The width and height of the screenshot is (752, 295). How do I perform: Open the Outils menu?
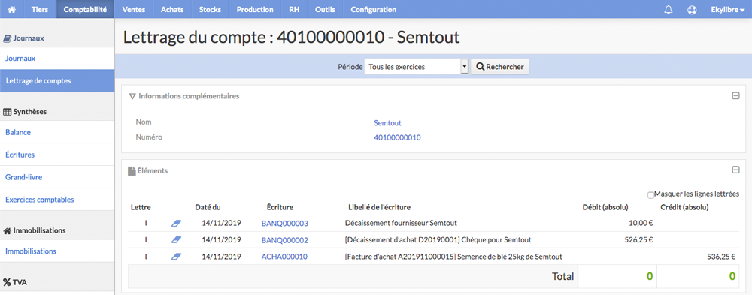[325, 9]
